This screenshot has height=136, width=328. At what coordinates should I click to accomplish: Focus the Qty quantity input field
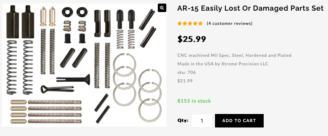201,120
